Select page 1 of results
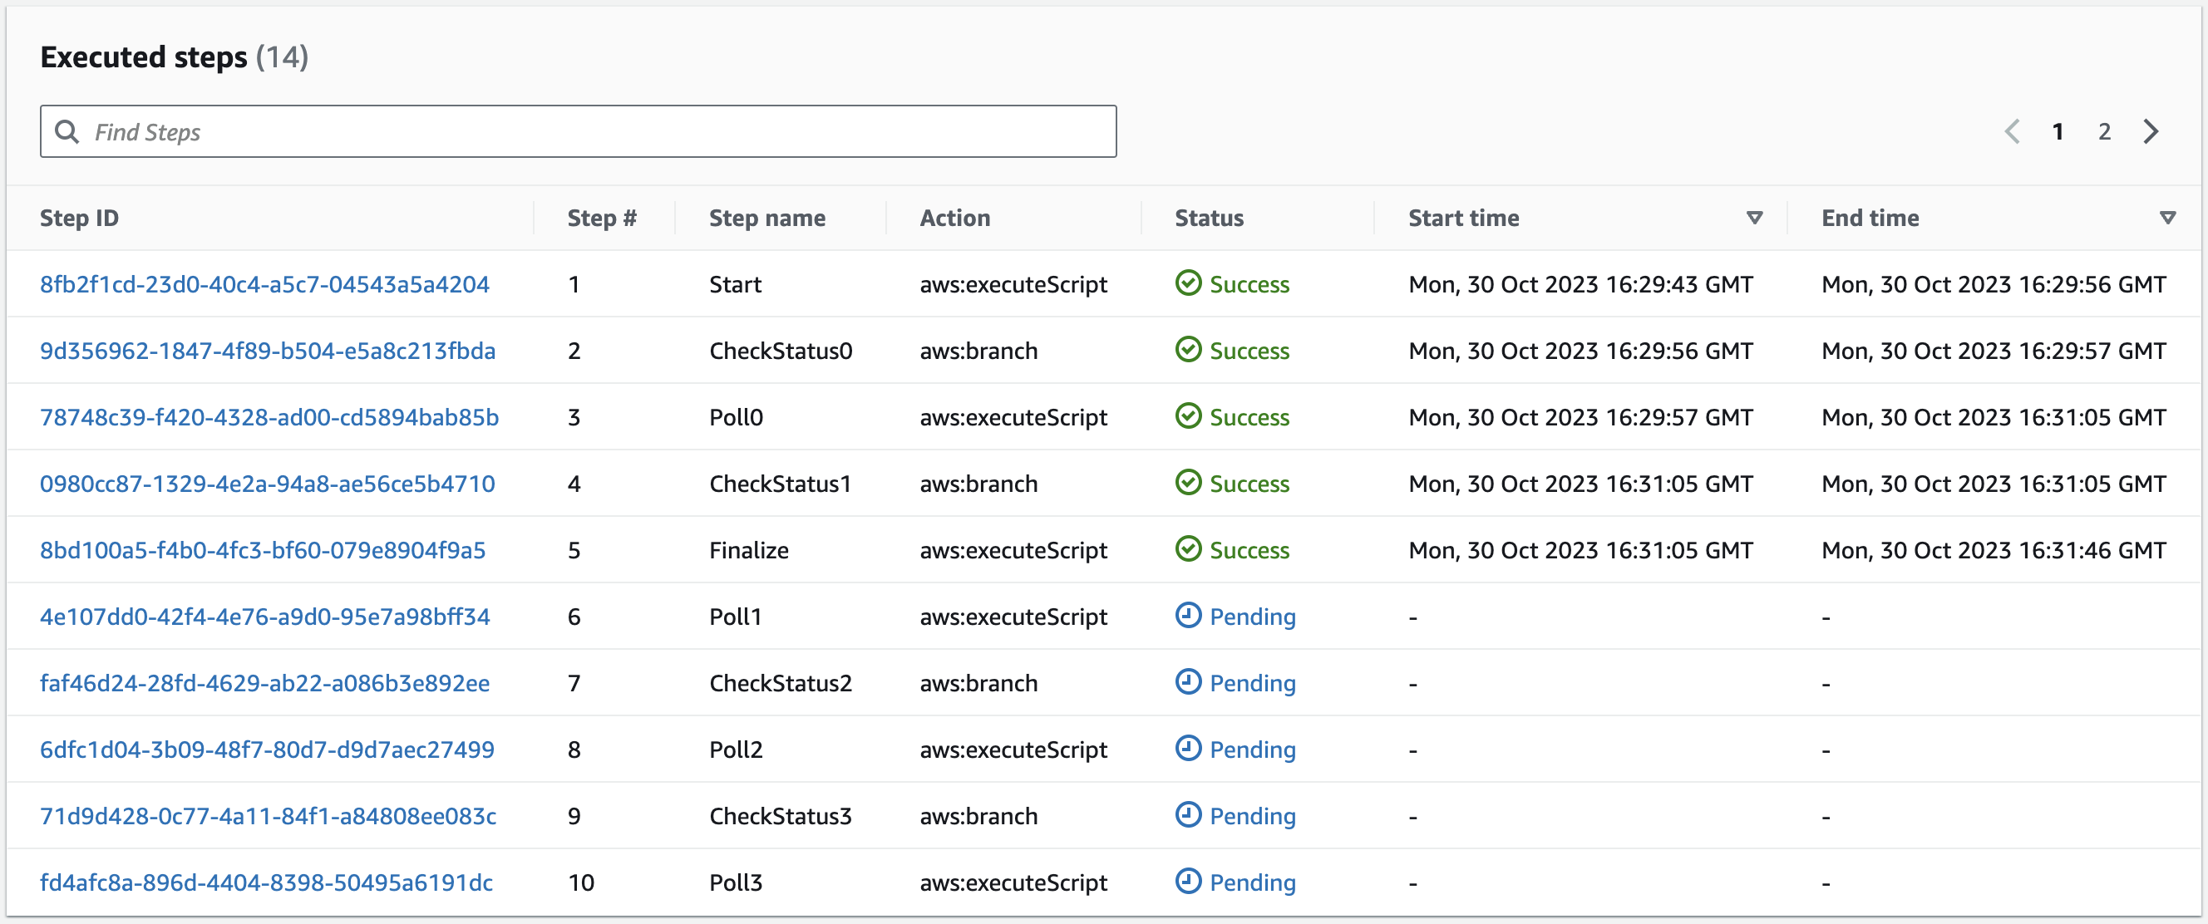 pyautogui.click(x=2060, y=131)
